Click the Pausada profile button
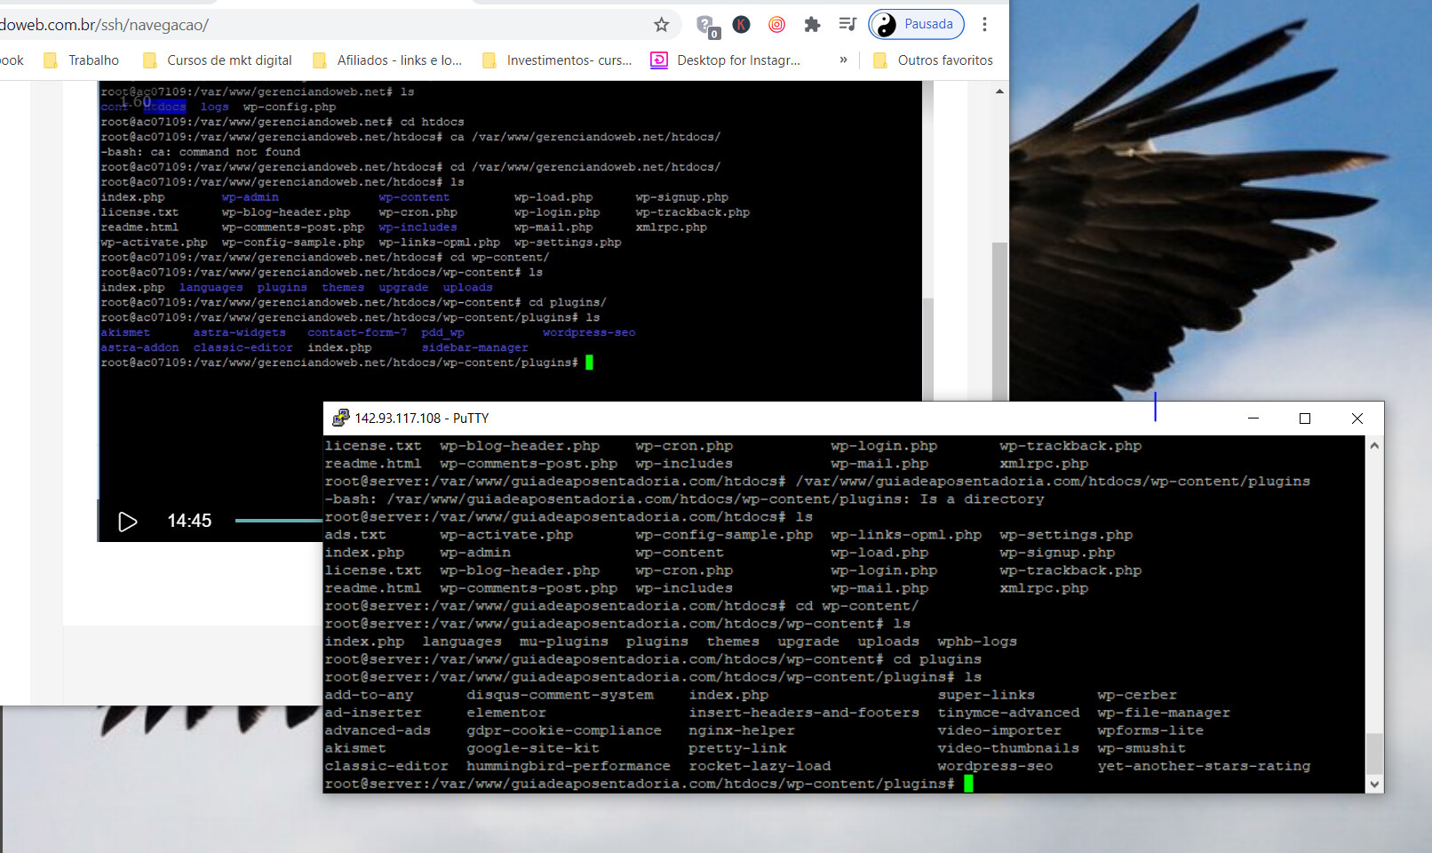Viewport: 1432px width, 853px height. [x=917, y=25]
